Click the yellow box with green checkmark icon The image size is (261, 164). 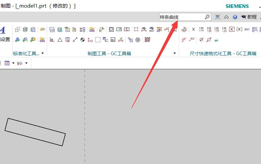tap(33, 40)
